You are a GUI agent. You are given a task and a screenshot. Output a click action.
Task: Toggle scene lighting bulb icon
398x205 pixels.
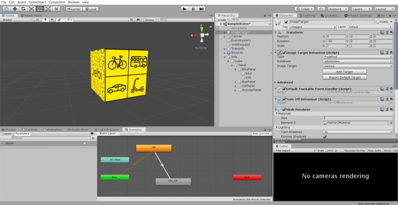point(46,20)
